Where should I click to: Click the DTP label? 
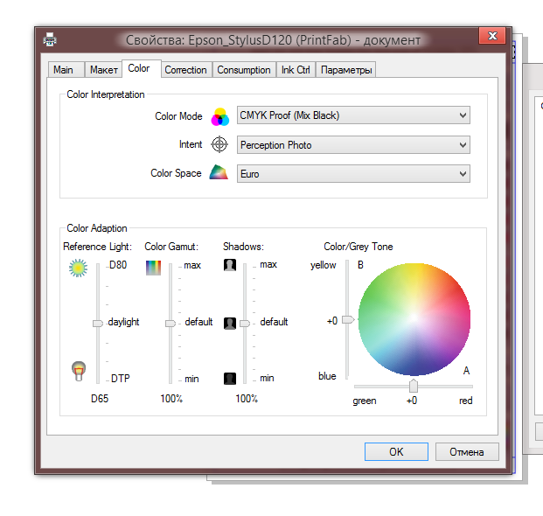[120, 378]
